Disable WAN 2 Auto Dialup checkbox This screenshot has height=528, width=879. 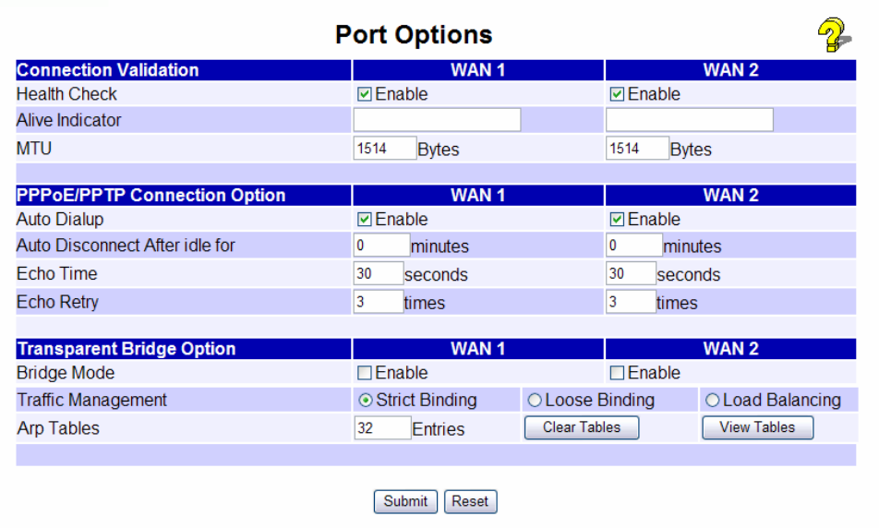click(618, 220)
